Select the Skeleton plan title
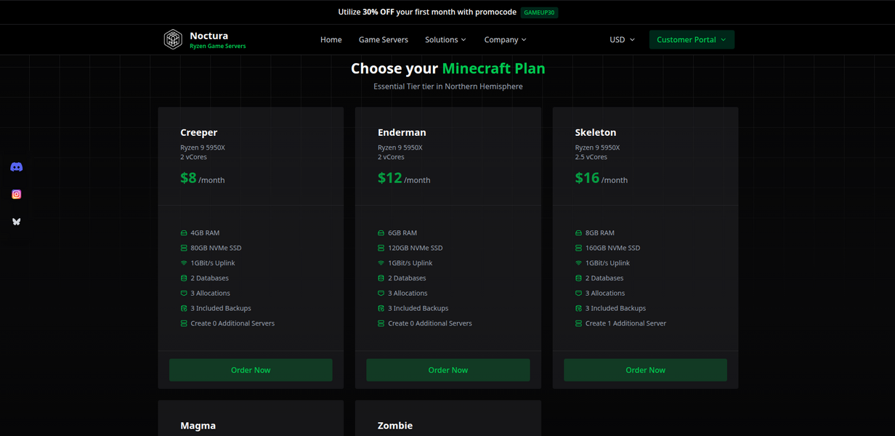This screenshot has width=895, height=436. tap(596, 132)
